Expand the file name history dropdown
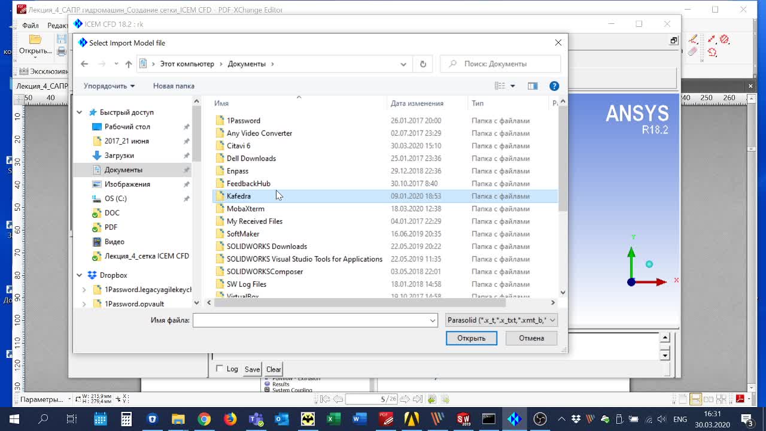 pyautogui.click(x=433, y=320)
